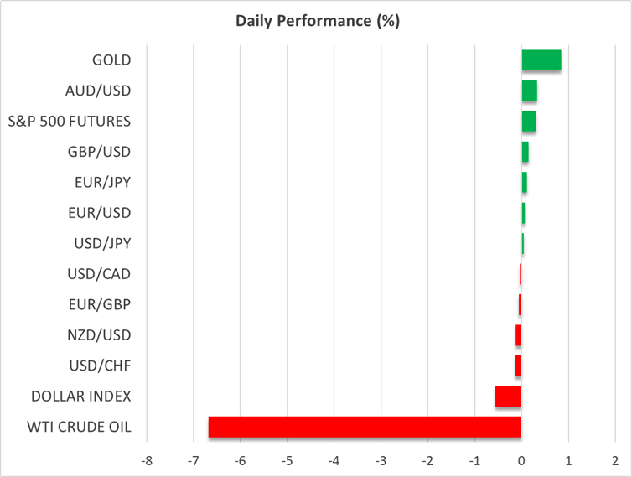Click the EUR/USD category label
This screenshot has width=632, height=477.
(101, 213)
